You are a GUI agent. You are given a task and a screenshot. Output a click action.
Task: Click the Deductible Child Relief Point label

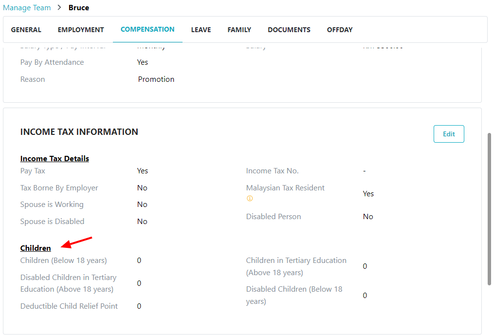(x=69, y=306)
